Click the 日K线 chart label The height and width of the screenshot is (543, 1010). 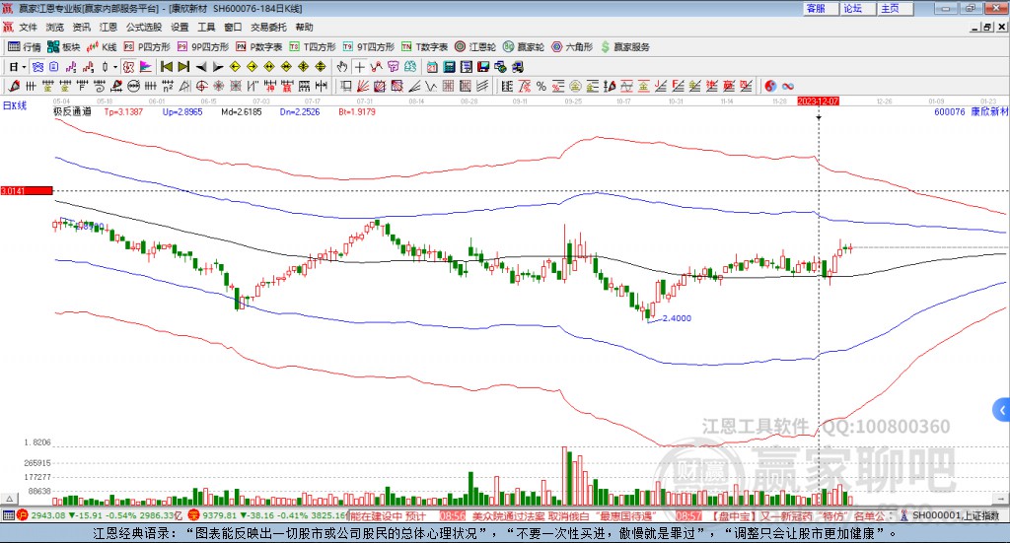click(15, 105)
